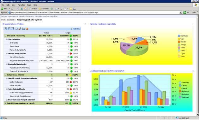Open the address bar dropdown arrow
The image size is (199, 120).
181,12
